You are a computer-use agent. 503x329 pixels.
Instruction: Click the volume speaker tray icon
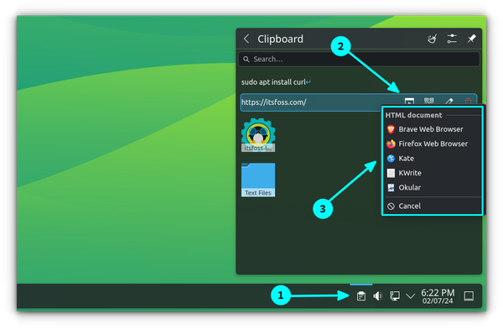pos(377,295)
